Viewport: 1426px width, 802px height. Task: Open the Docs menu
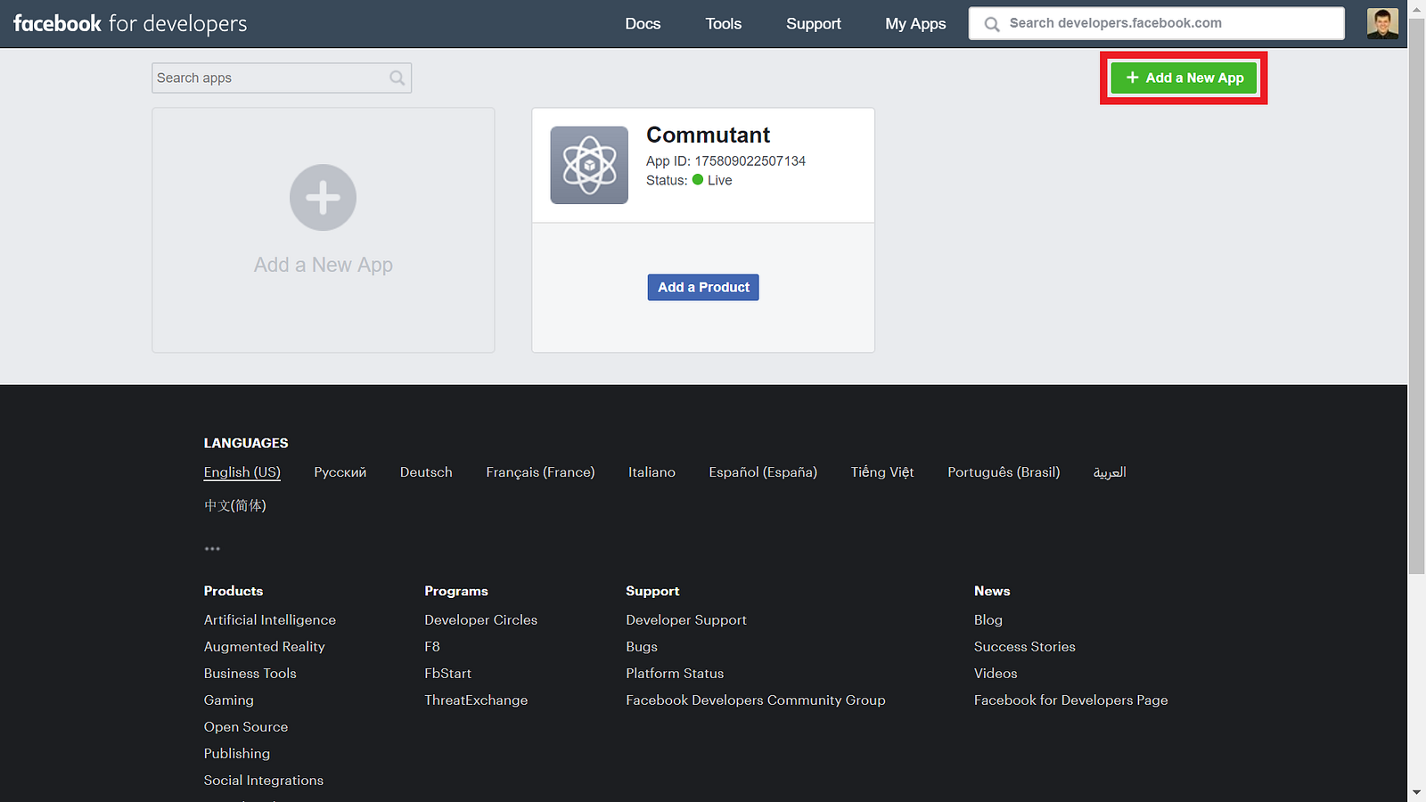pyautogui.click(x=643, y=24)
